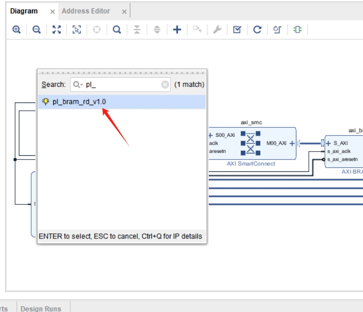Click the s_axi_aresetn port
This screenshot has width=363, height=312.
tap(343, 159)
